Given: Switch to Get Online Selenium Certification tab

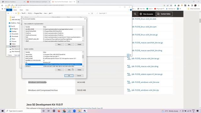Looking at the screenshot, I should 38,2.
